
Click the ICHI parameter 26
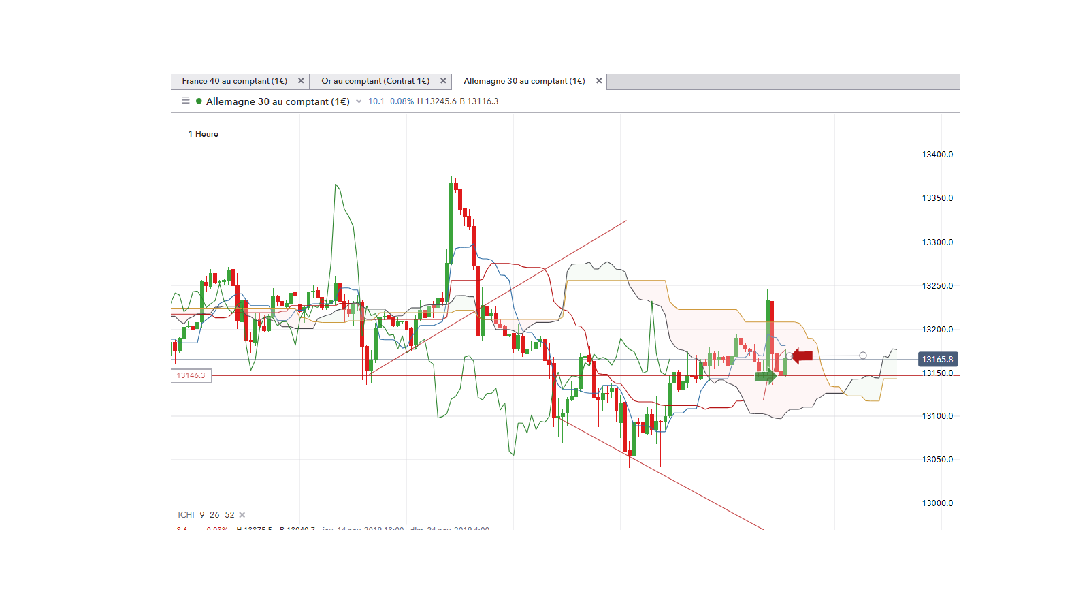(214, 515)
